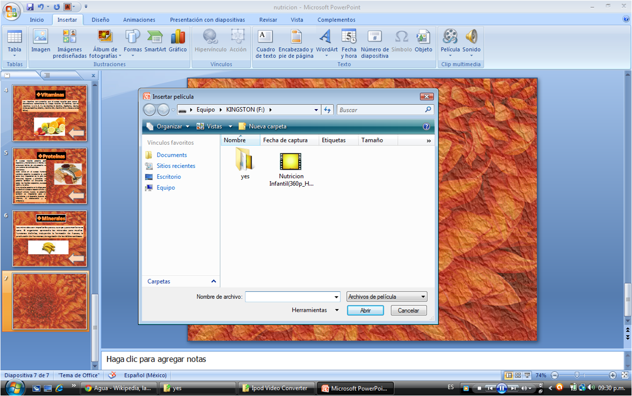The width and height of the screenshot is (632, 396).
Task: Open Archivos de película file type dropdown
Action: (x=387, y=297)
